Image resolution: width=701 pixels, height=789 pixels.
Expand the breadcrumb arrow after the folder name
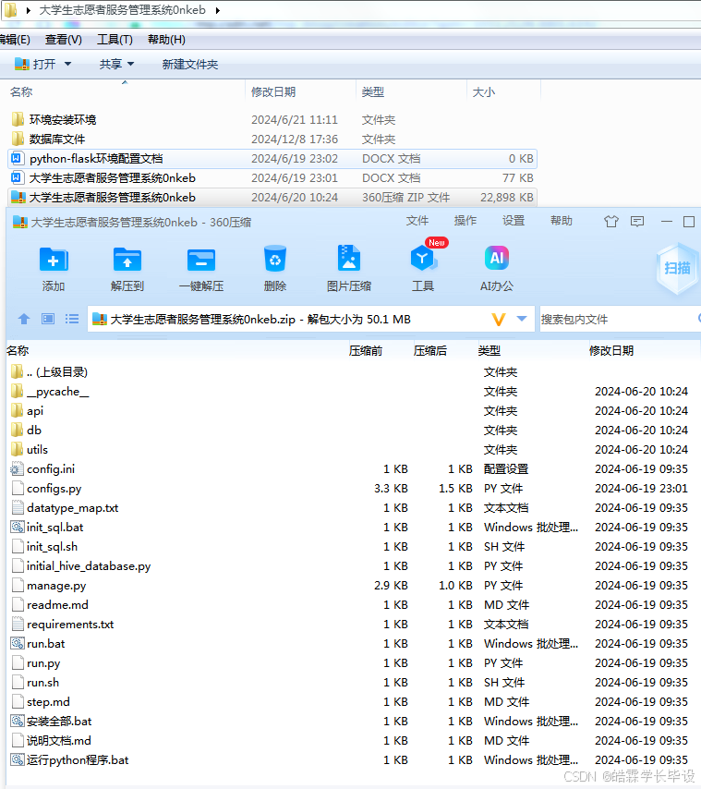click(218, 10)
